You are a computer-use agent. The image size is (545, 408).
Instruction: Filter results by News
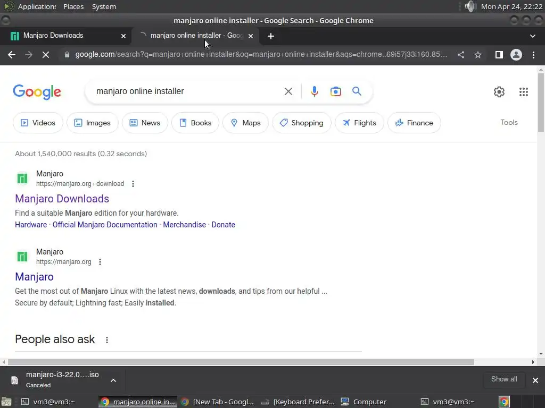[145, 123]
